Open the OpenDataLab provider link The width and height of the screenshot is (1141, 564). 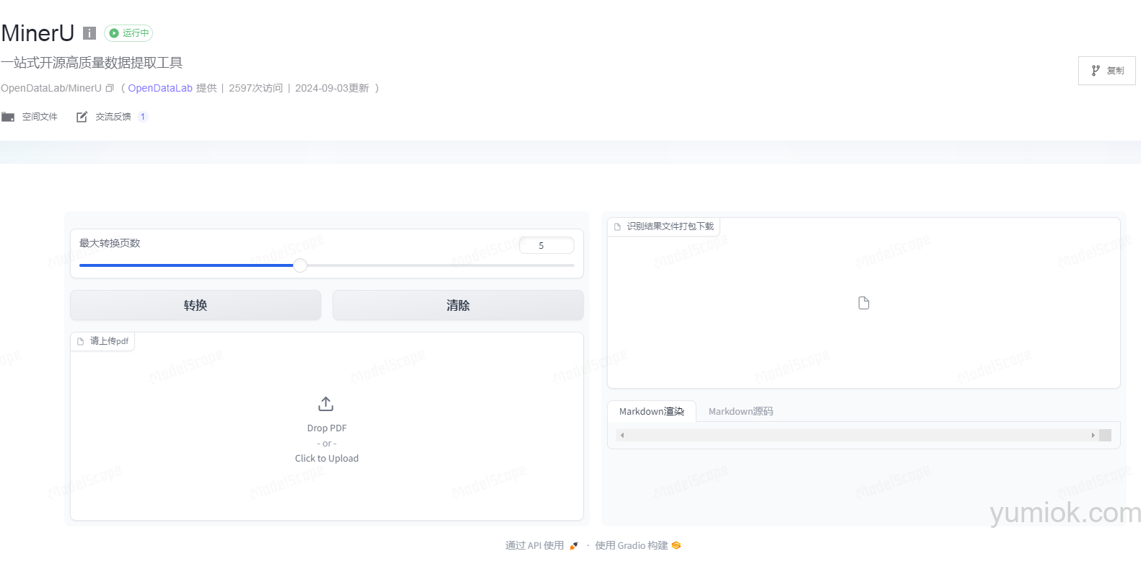click(x=160, y=88)
